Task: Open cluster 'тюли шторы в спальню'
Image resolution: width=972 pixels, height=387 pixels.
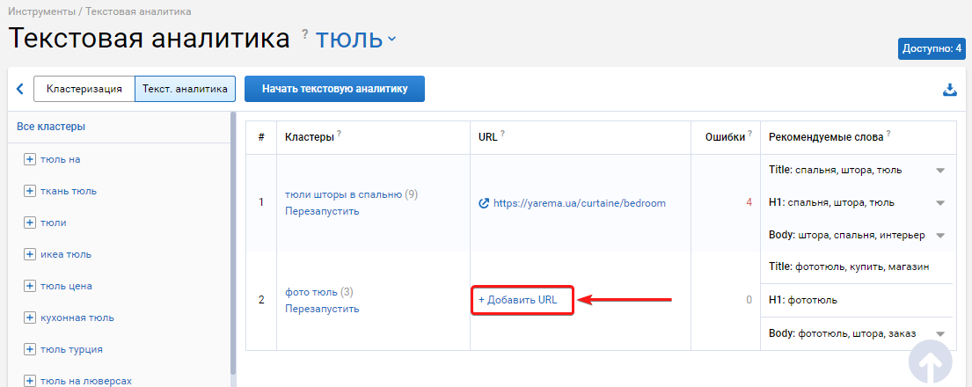Action: pyautogui.click(x=343, y=194)
